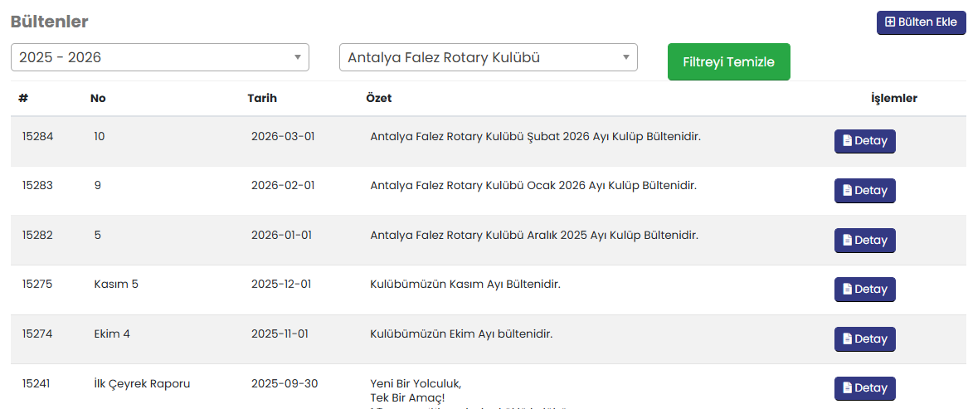Click the No column header
The width and height of the screenshot is (968, 409).
[x=98, y=98]
